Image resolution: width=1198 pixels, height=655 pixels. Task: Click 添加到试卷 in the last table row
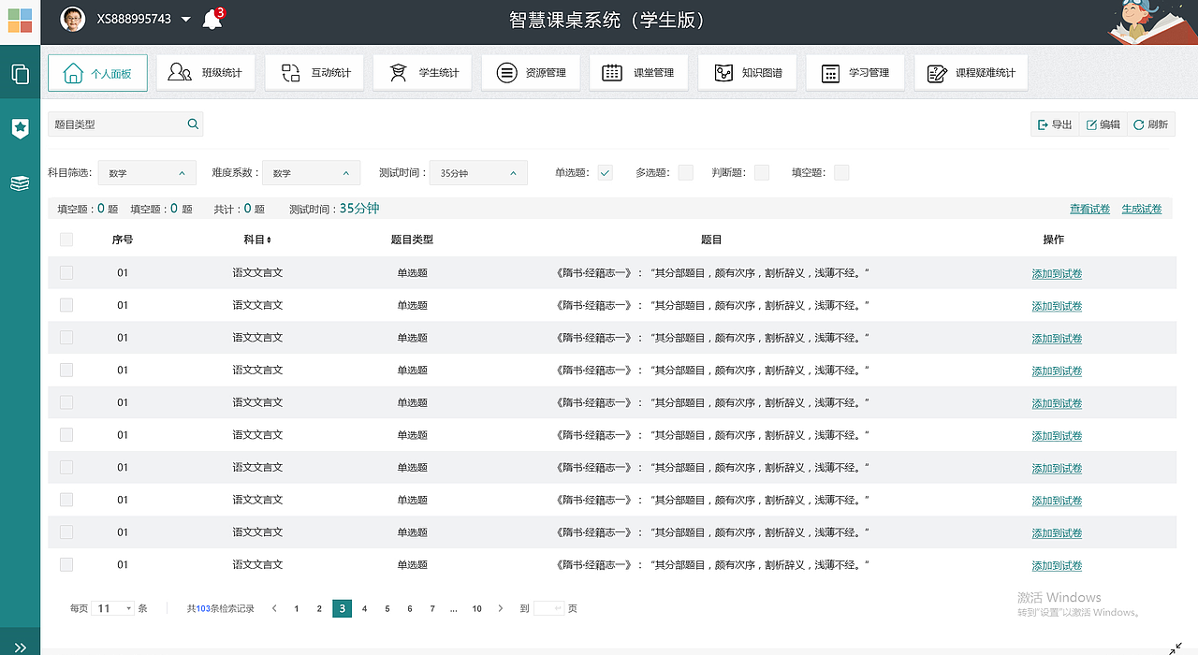(1057, 566)
